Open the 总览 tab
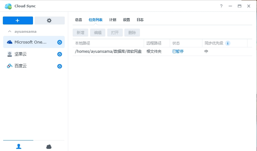 [78, 20]
